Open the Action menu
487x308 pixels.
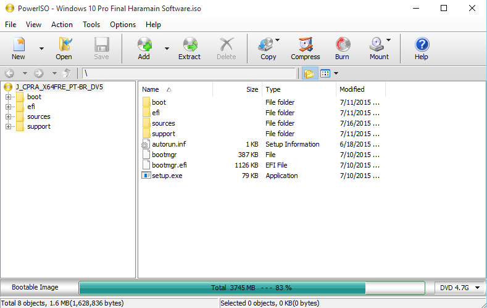click(62, 25)
